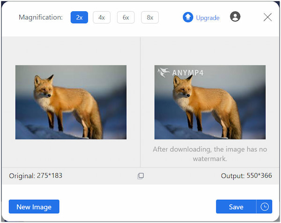
Task: Save the upscaled image
Action: tap(236, 207)
